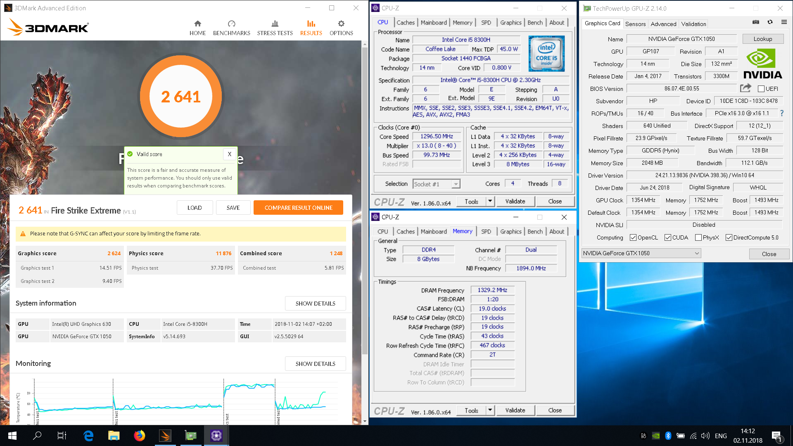Toggle the UEFI checkbox in GPU-Z
793x446 pixels.
761,89
